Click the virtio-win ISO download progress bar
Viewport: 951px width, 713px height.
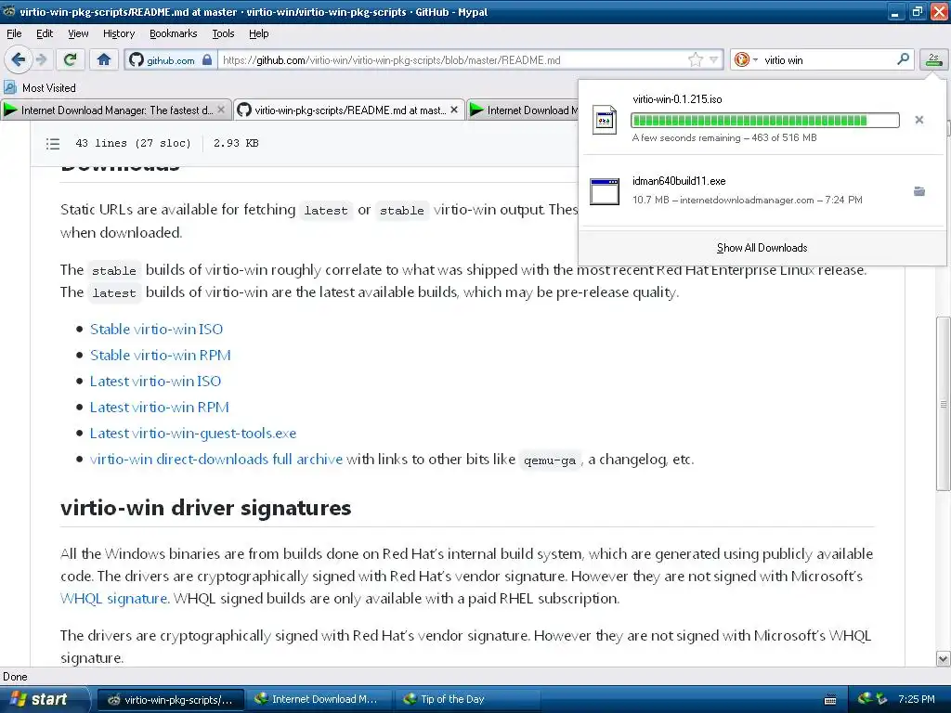click(765, 120)
